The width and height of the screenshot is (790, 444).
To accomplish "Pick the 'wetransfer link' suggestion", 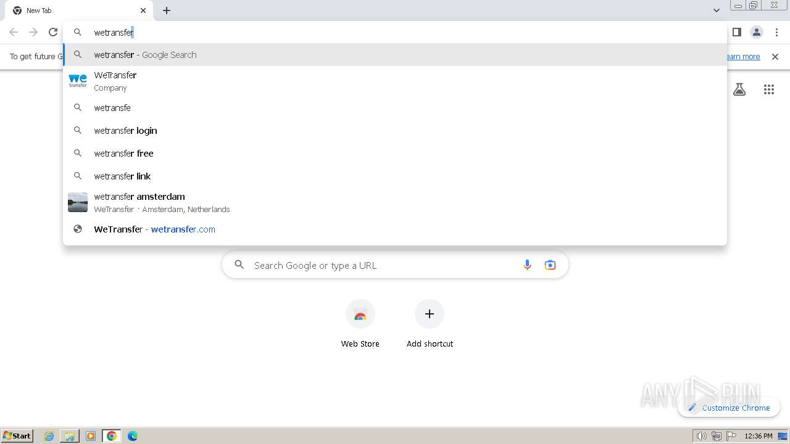I will coord(395,176).
